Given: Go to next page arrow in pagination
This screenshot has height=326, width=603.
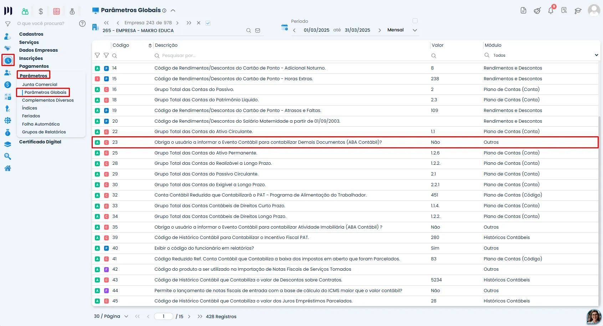Looking at the screenshot, I should [189, 317].
